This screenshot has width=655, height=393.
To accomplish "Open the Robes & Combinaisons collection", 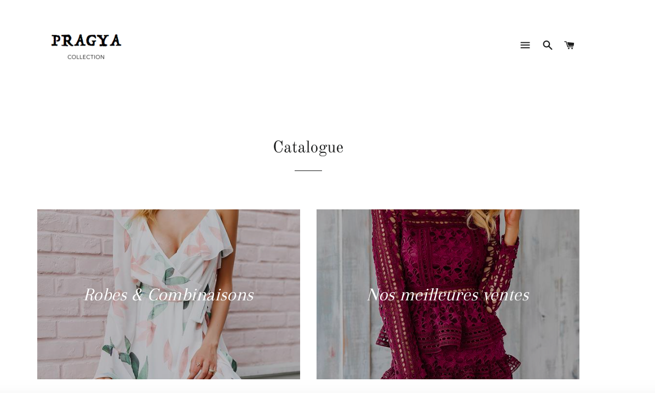I will tap(169, 295).
